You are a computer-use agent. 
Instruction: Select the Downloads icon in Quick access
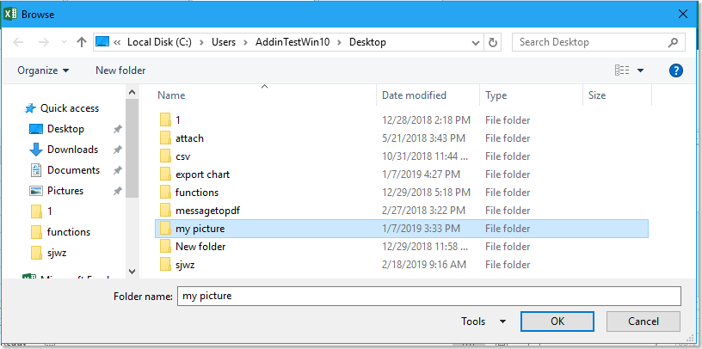coord(36,150)
